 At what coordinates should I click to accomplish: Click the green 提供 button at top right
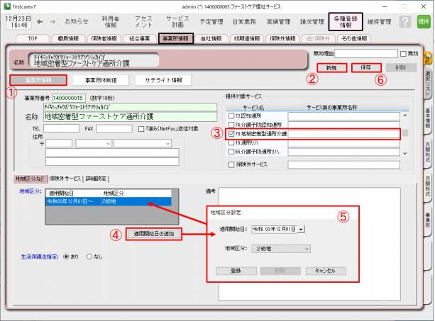[x=424, y=22]
